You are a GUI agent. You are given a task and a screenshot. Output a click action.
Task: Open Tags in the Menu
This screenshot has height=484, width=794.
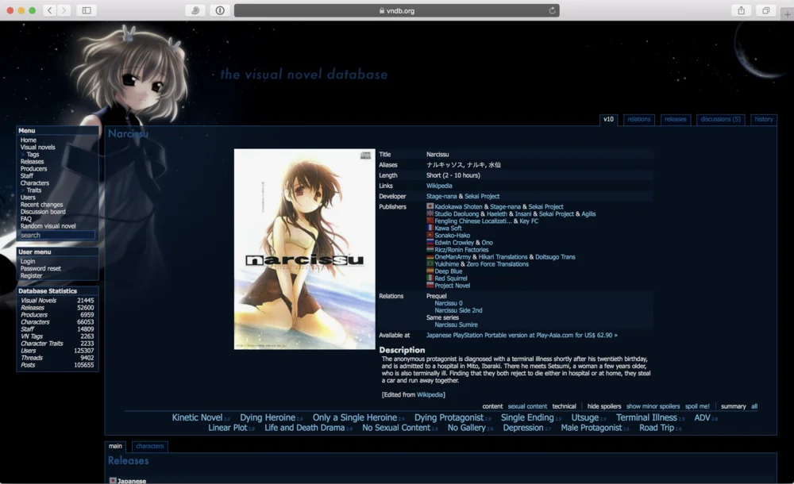click(33, 154)
